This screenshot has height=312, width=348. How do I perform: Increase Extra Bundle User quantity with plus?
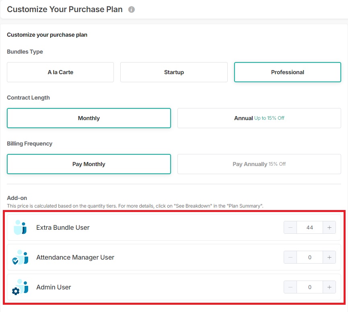329,227
